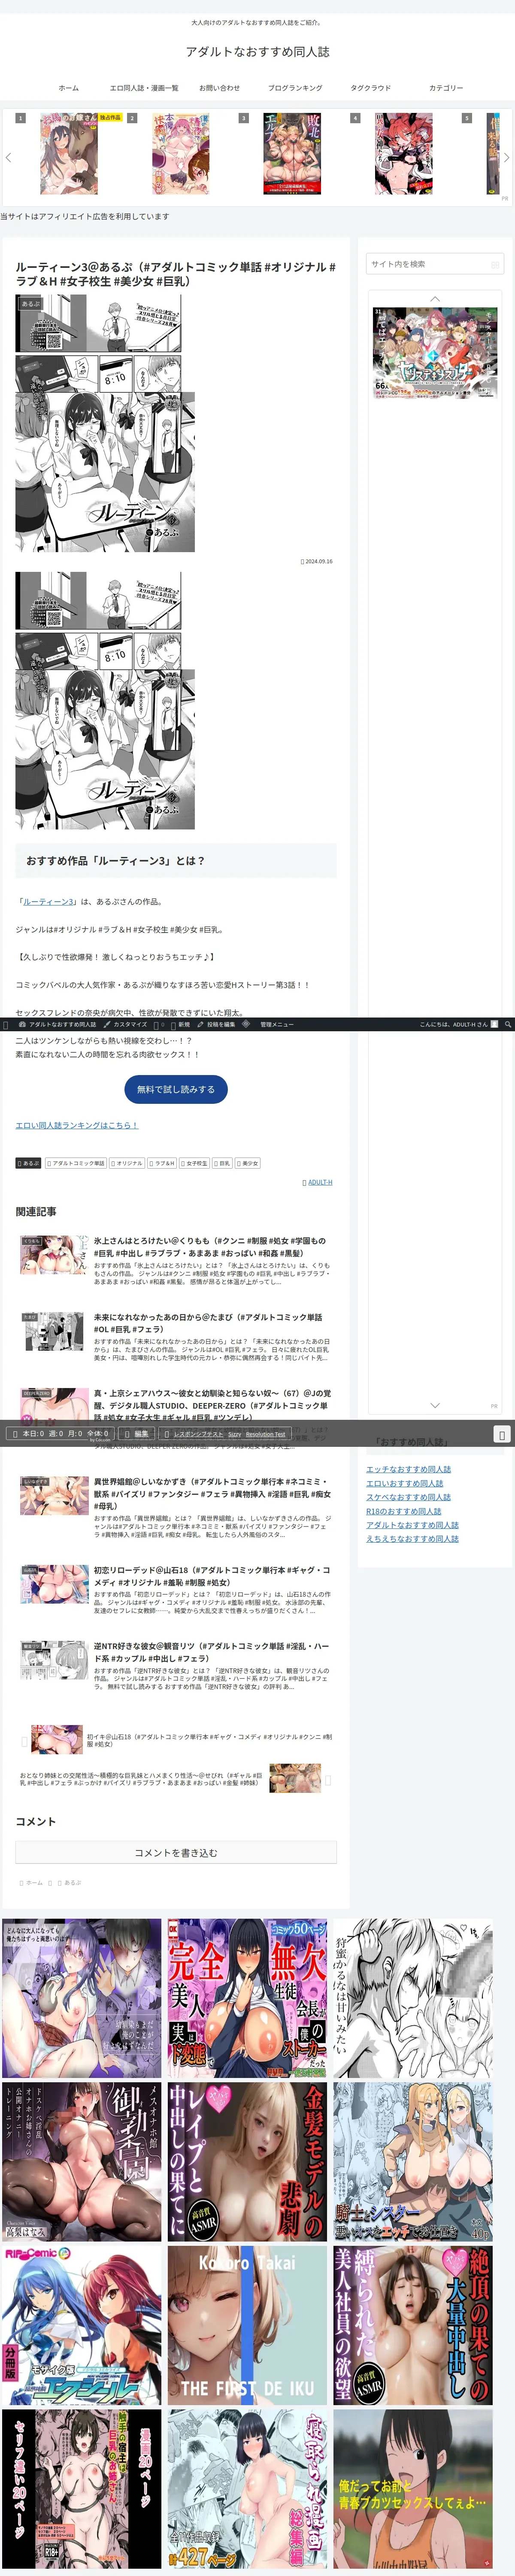Open アダルトなおすすめ同人誌 sidebar link
Viewport: 515px width, 2576px height.
point(412,1525)
